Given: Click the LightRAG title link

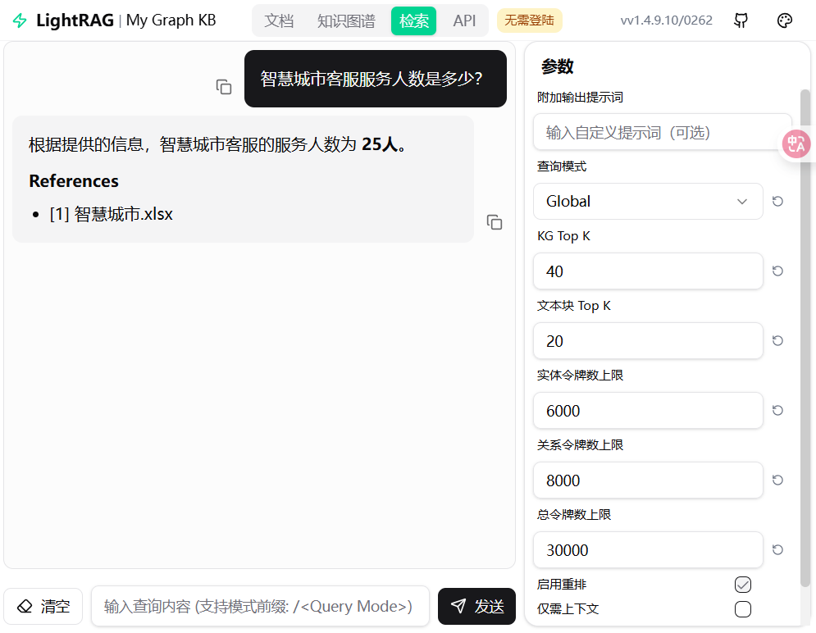Looking at the screenshot, I should click(75, 20).
